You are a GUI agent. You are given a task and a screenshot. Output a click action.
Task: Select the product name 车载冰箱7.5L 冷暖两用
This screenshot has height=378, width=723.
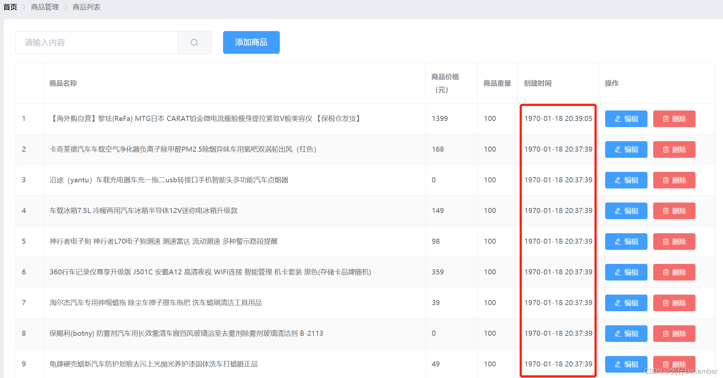144,210
